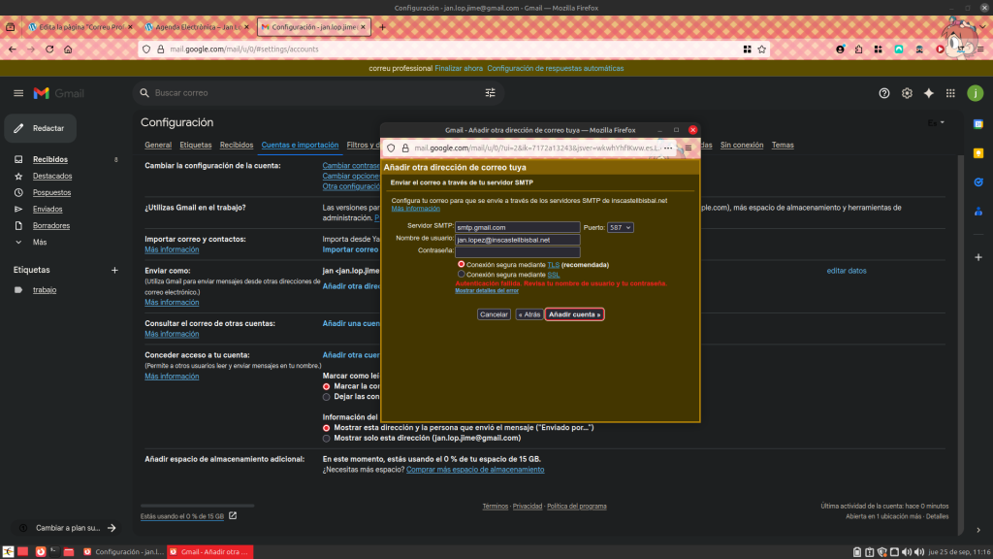Click the create new label plus icon
This screenshot has height=559, width=993.
point(114,270)
